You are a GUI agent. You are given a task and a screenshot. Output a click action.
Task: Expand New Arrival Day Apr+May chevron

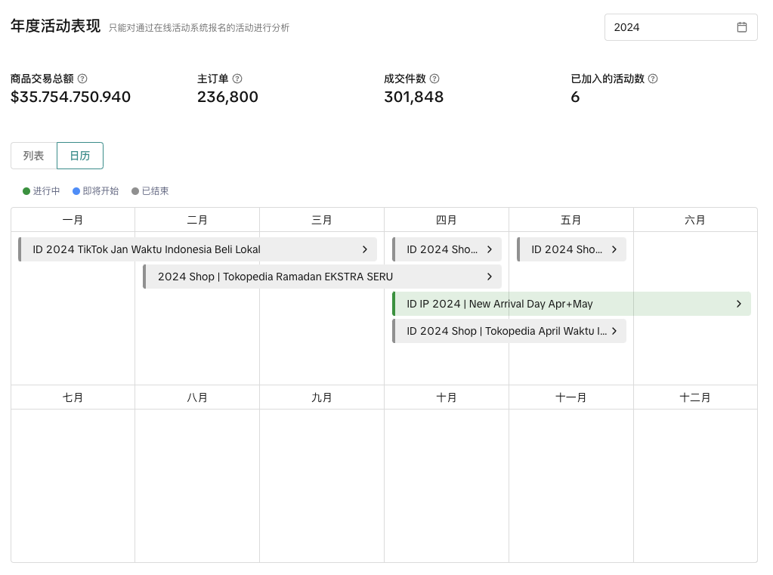[738, 304]
